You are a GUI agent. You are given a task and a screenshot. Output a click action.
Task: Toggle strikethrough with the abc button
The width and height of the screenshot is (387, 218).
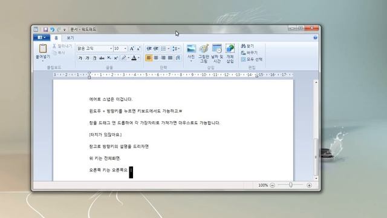coord(102,58)
